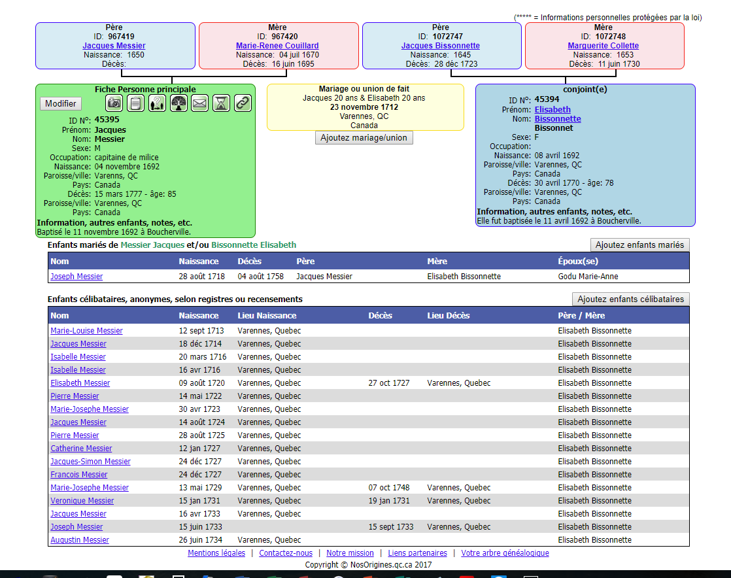Open Joseph Messier born 15 juin 1733

(76, 526)
